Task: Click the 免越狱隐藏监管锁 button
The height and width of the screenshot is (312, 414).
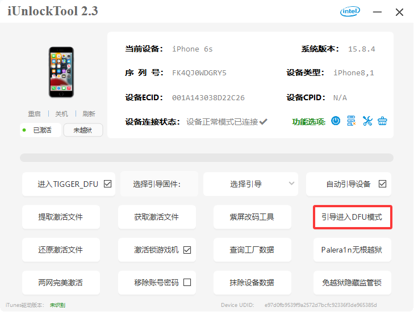Action: 352,283
